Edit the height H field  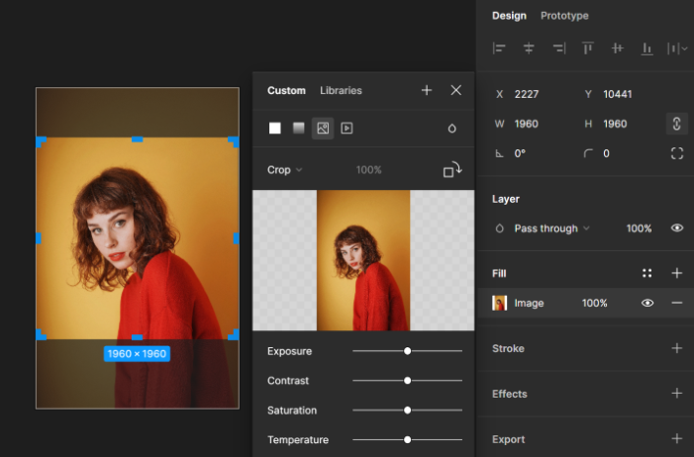[x=615, y=124]
